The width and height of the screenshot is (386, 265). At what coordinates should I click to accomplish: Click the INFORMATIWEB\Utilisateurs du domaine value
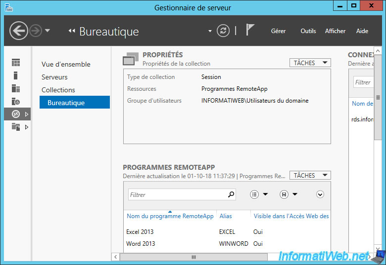click(x=255, y=101)
